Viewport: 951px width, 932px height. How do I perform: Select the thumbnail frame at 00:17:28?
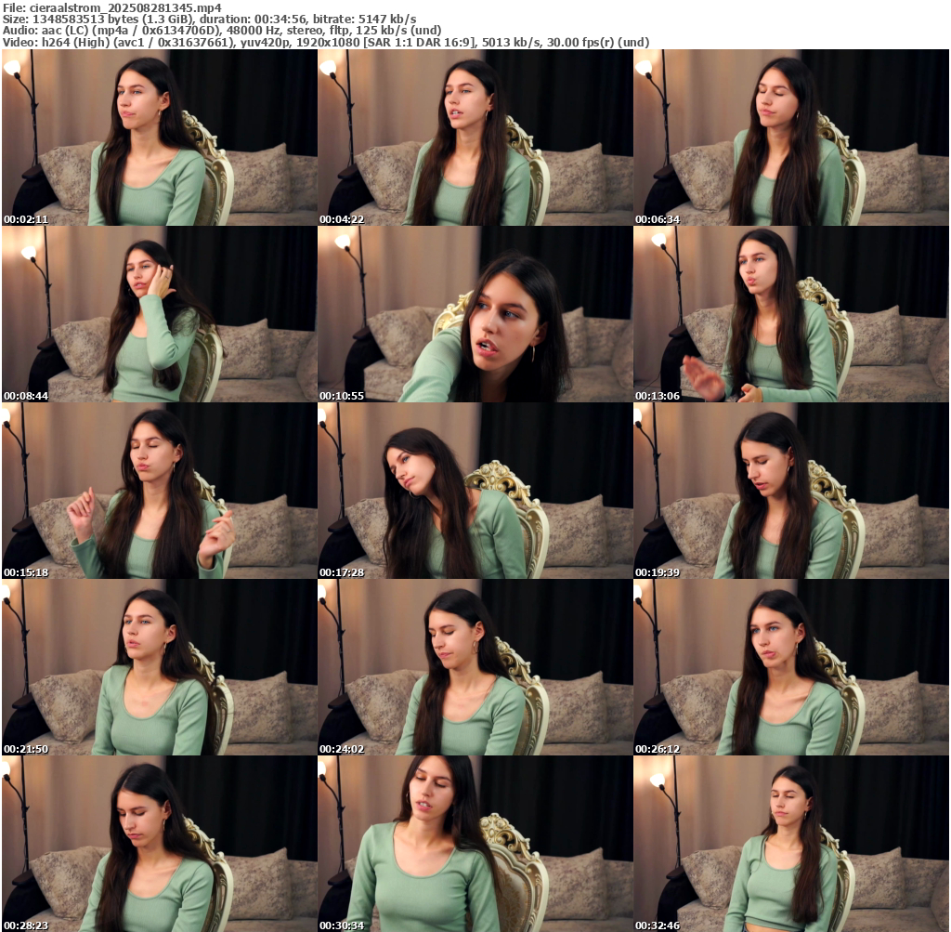475,491
